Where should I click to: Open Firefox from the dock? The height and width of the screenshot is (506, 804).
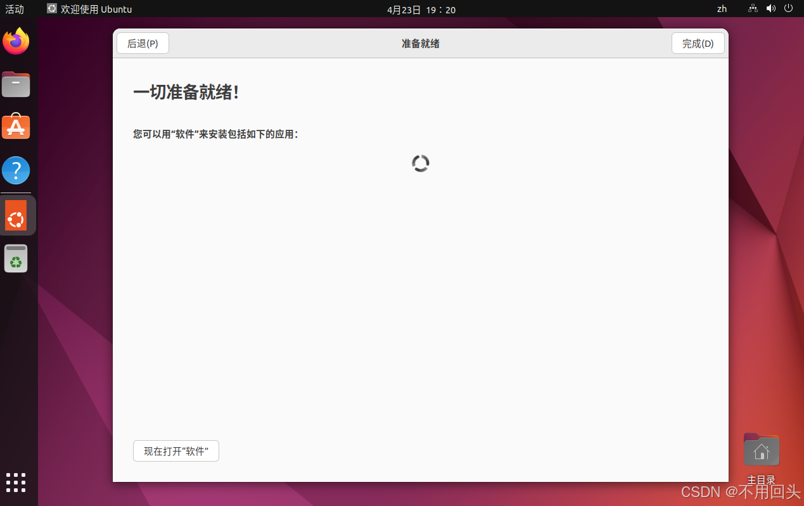click(16, 41)
